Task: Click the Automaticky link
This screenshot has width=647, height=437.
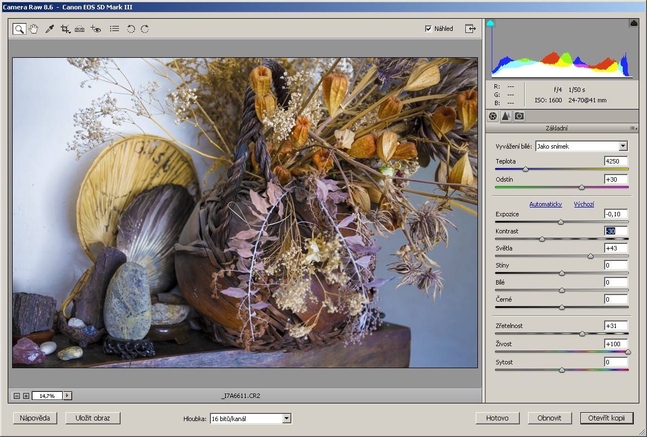Action: point(545,204)
